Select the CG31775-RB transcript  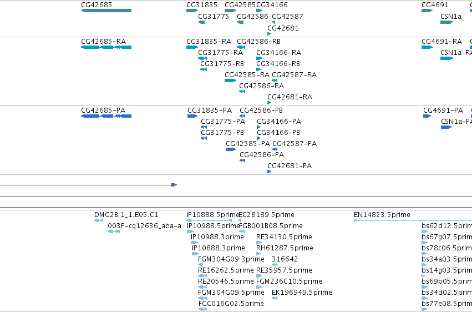click(204, 69)
